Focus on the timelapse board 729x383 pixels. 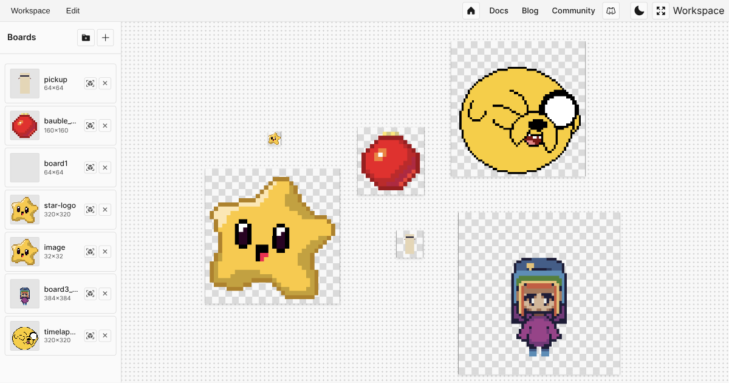(91, 335)
